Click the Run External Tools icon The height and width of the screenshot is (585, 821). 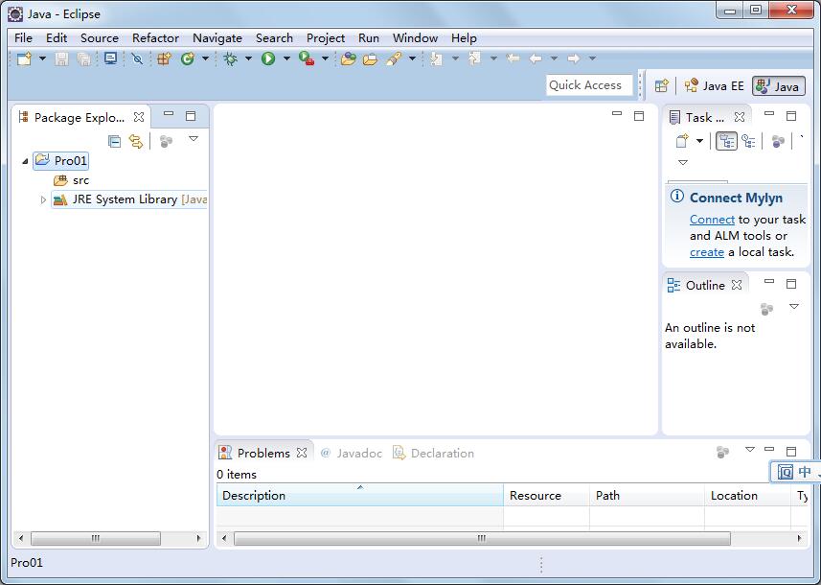[x=307, y=58]
